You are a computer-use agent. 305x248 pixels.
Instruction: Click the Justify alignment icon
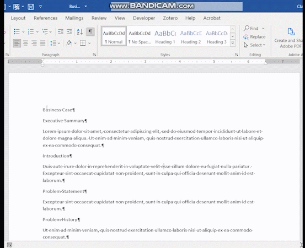click(42, 43)
